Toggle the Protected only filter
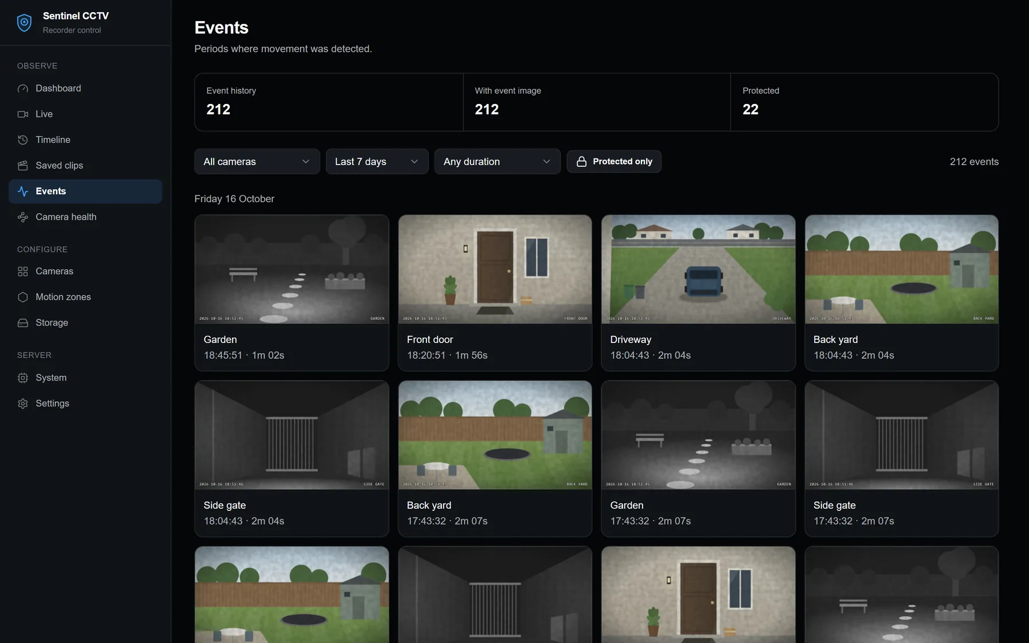1029x643 pixels. pos(614,162)
